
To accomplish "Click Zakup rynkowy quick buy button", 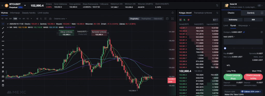I will pos(67,33).
